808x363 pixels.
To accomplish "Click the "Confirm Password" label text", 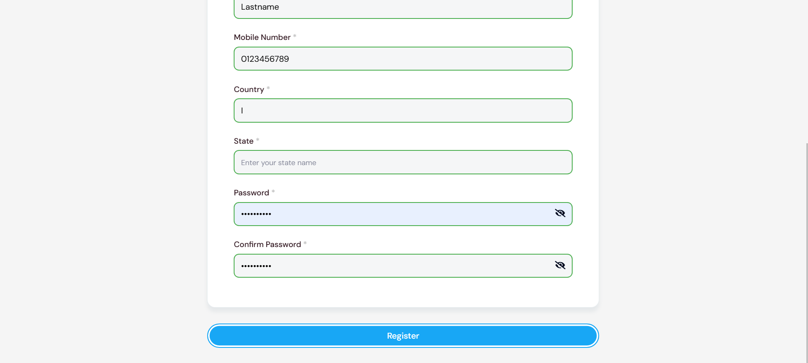I will point(267,245).
